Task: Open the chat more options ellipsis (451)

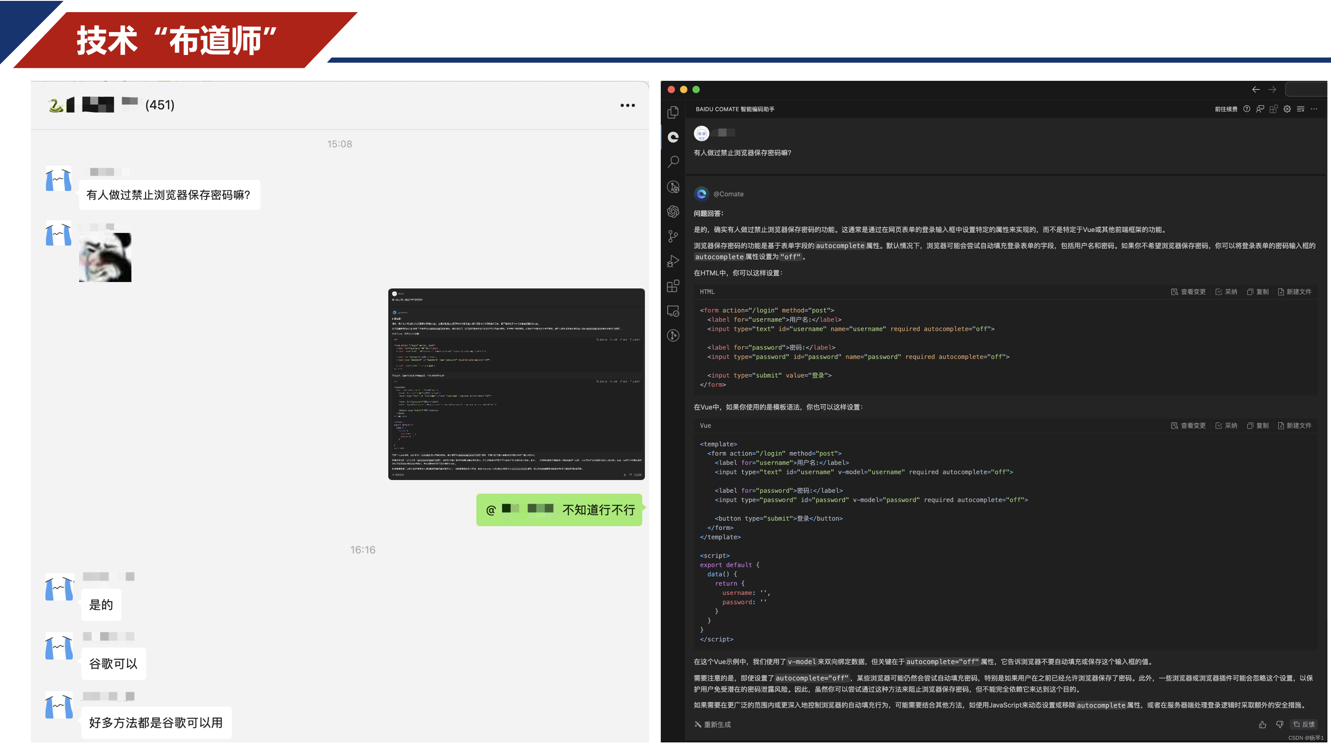Action: [x=627, y=106]
